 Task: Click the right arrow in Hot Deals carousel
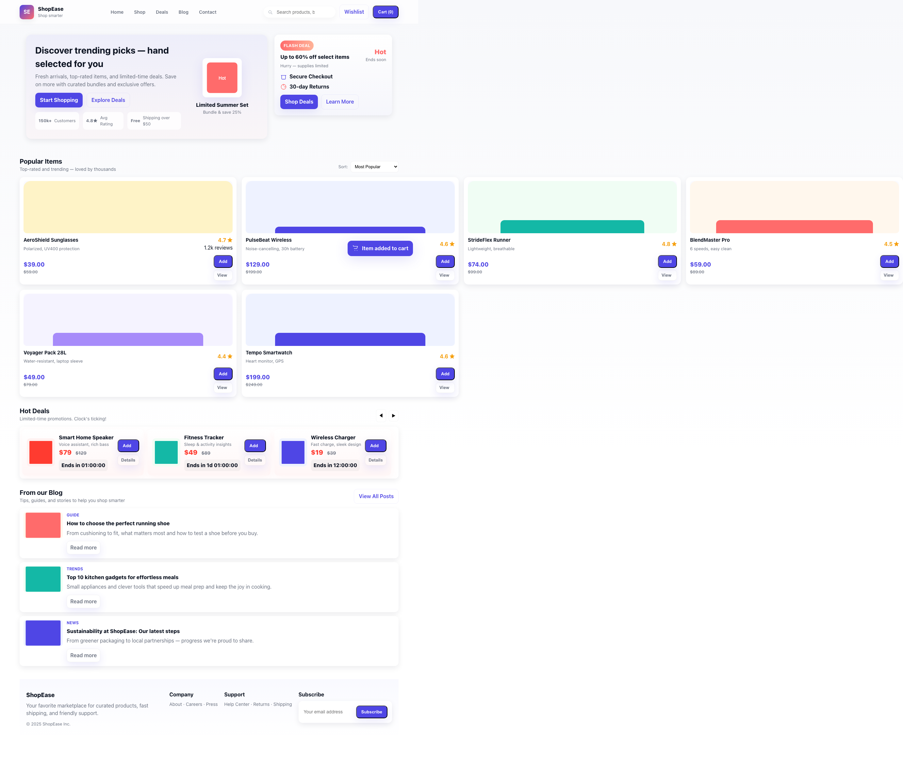tap(393, 415)
